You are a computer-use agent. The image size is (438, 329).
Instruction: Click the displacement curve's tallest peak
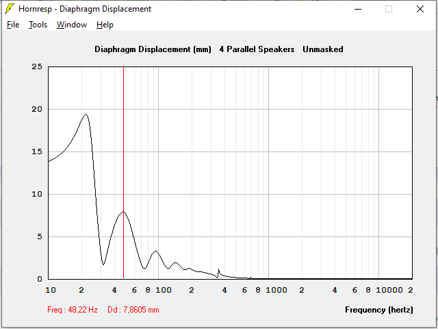pyautogui.click(x=86, y=114)
